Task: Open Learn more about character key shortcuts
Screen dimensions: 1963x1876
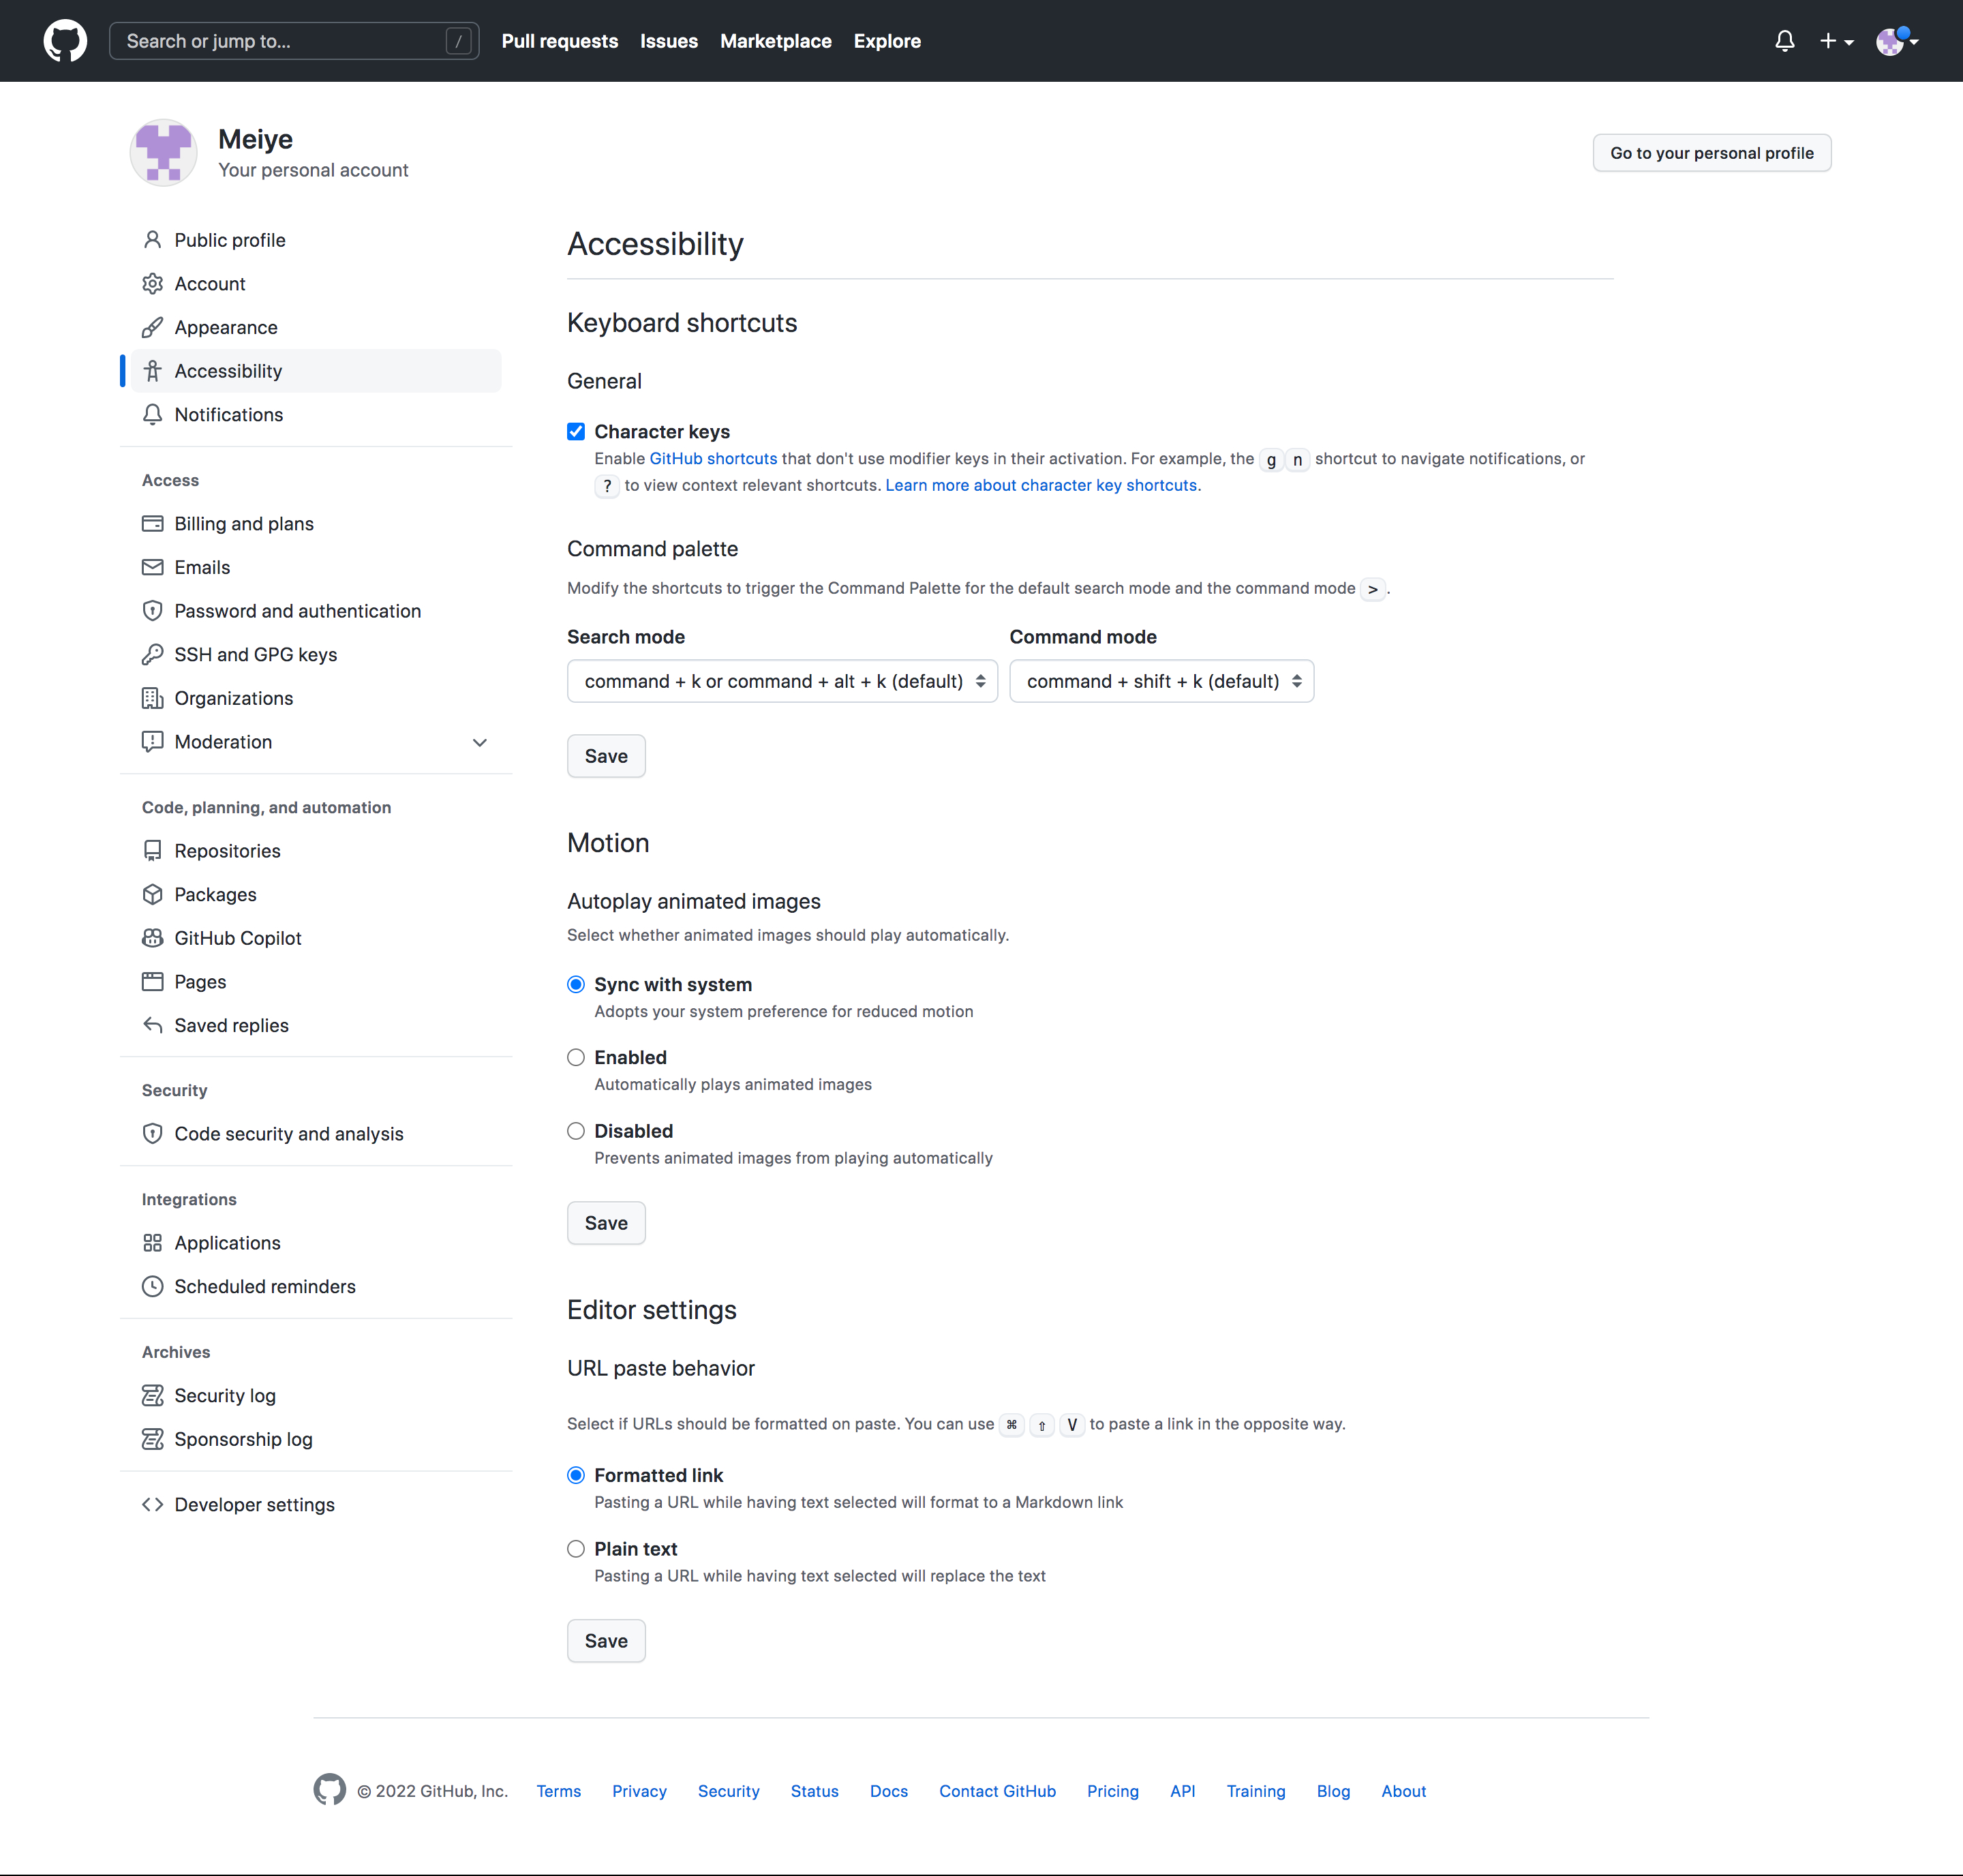Action: coord(1041,485)
